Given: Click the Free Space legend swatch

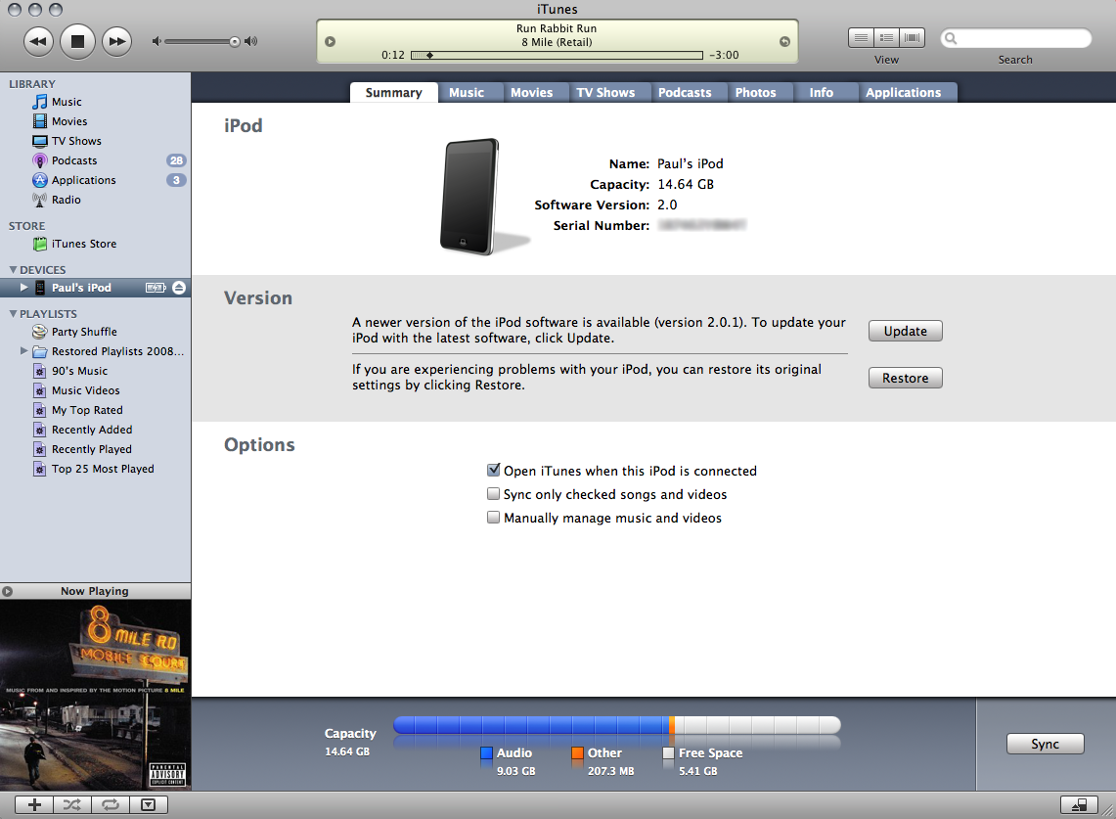Looking at the screenshot, I should point(668,752).
